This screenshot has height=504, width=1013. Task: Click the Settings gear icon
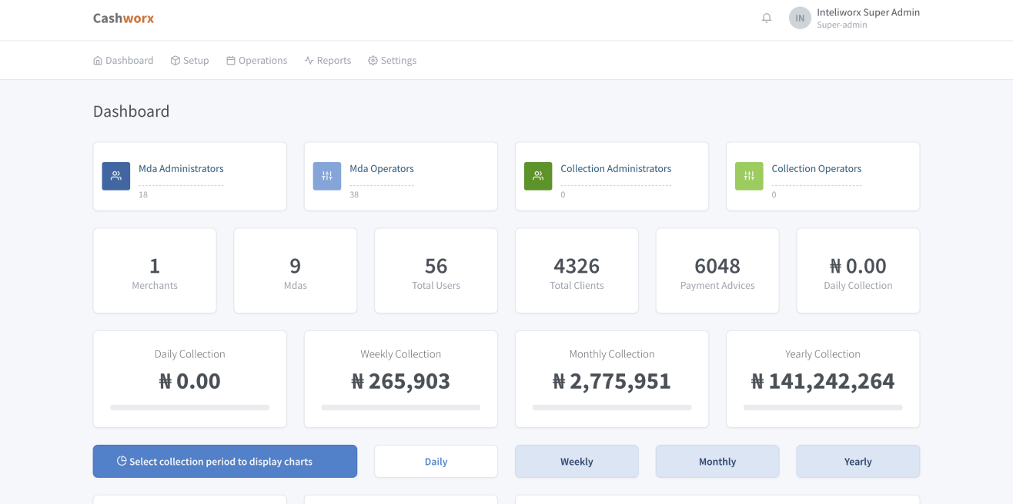[x=372, y=60]
